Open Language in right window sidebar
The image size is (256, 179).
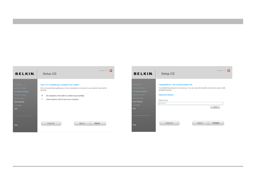pyautogui.click(x=137, y=105)
